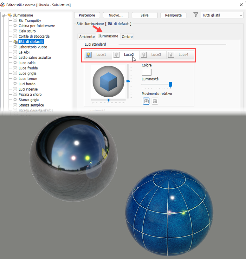Select Piscina a sfioro style
This screenshot has width=246, height=259.
30,94
